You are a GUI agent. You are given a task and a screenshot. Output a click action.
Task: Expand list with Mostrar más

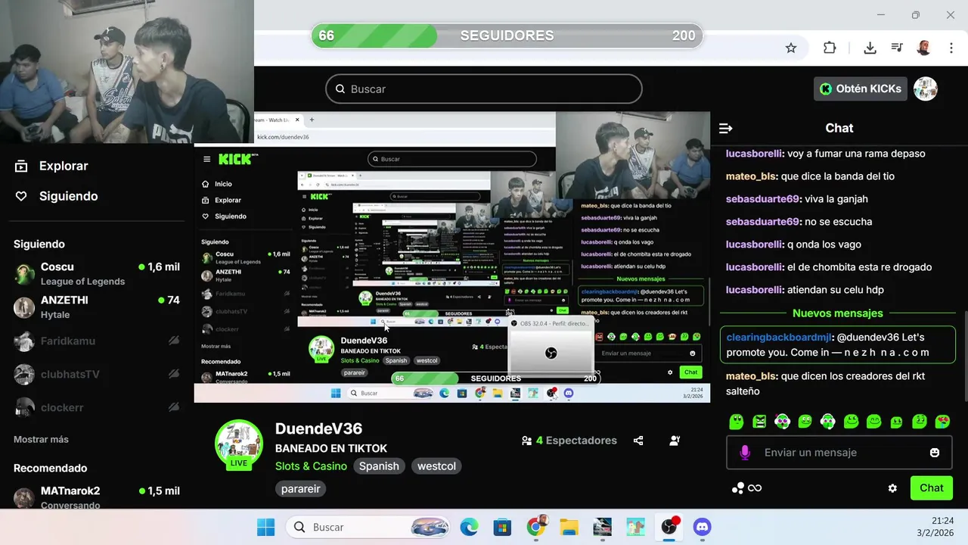[41, 439]
